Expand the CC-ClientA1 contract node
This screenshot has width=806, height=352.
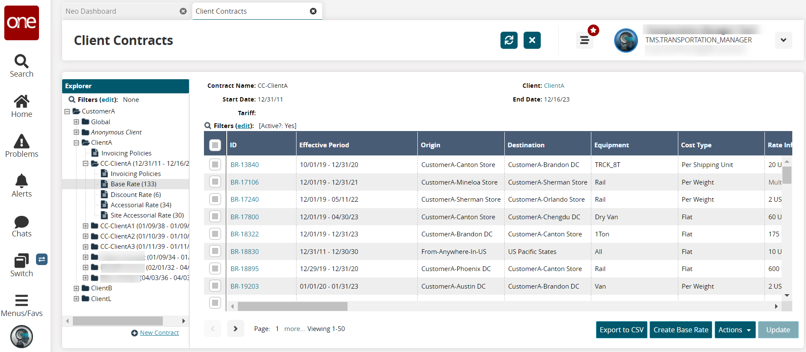pyautogui.click(x=85, y=226)
